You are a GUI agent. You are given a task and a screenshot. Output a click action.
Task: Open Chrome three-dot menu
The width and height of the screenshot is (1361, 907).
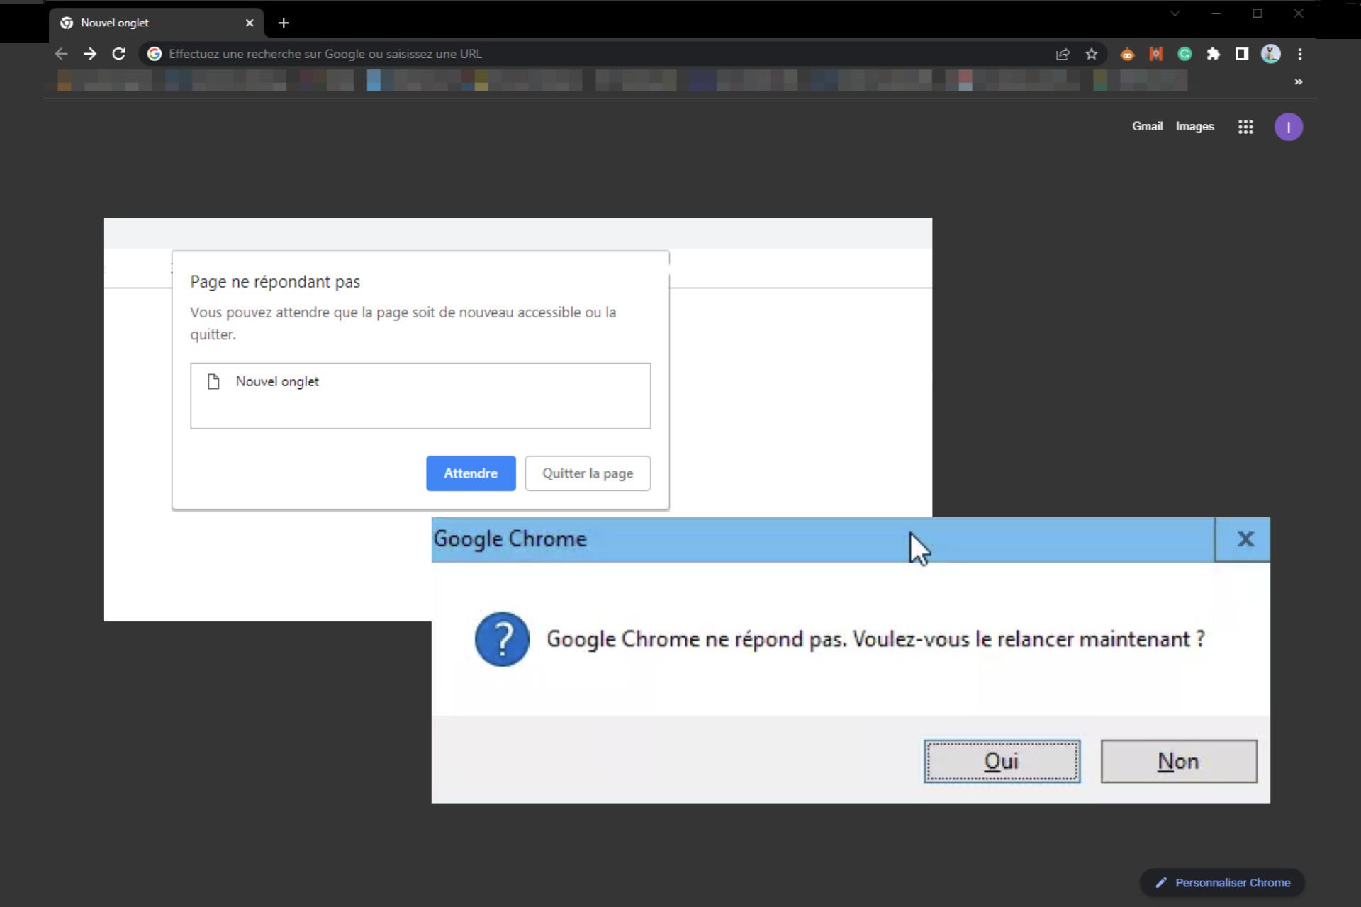tap(1300, 54)
